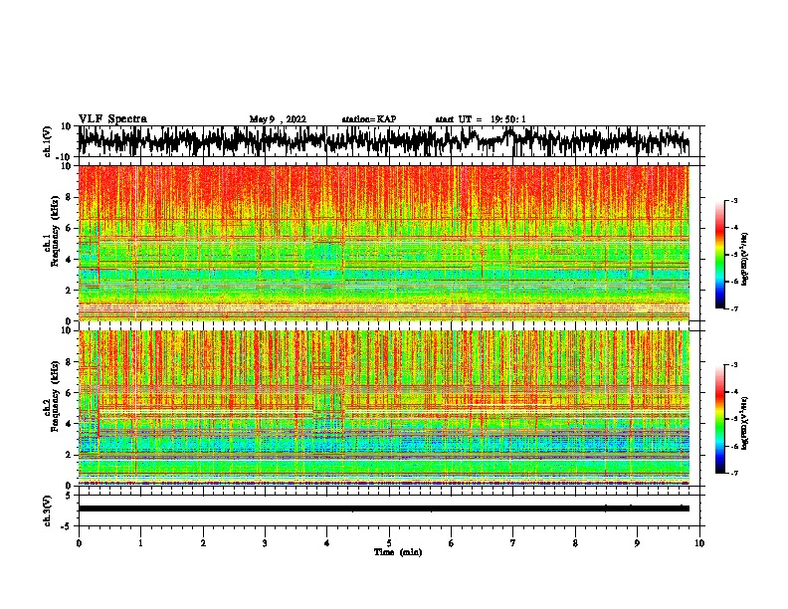Image resolution: width=788 pixels, height=609 pixels.
Task: Click the time axis tick label '6'
Action: coord(452,543)
